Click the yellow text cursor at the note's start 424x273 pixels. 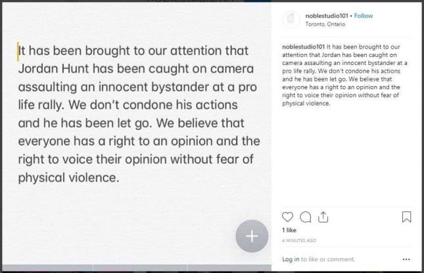click(18, 51)
